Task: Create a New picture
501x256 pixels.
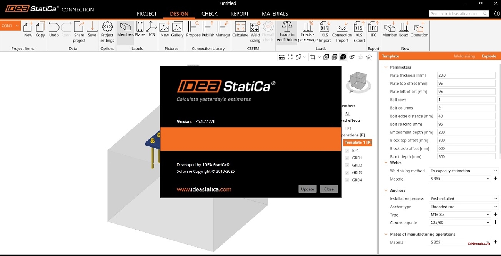Action: (x=165, y=30)
